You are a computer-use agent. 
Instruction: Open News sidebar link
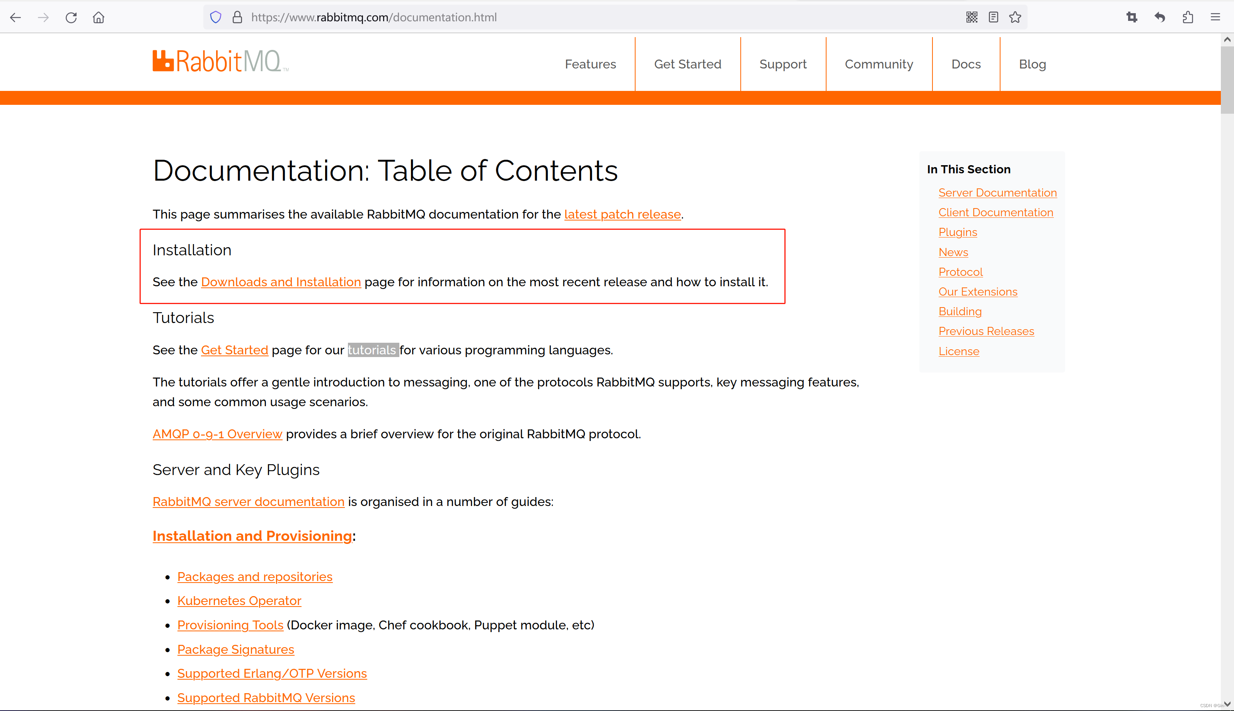[x=953, y=253]
